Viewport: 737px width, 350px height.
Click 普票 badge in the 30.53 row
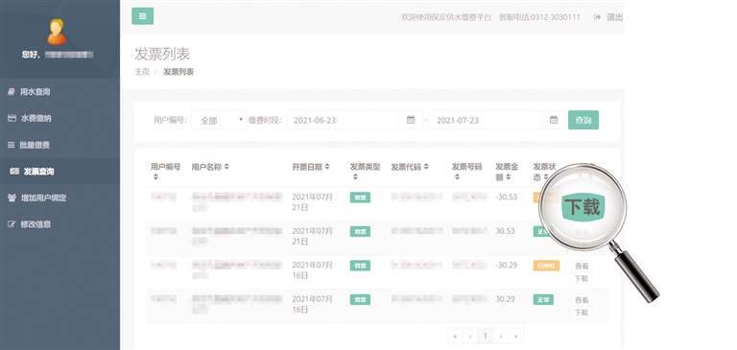click(360, 231)
